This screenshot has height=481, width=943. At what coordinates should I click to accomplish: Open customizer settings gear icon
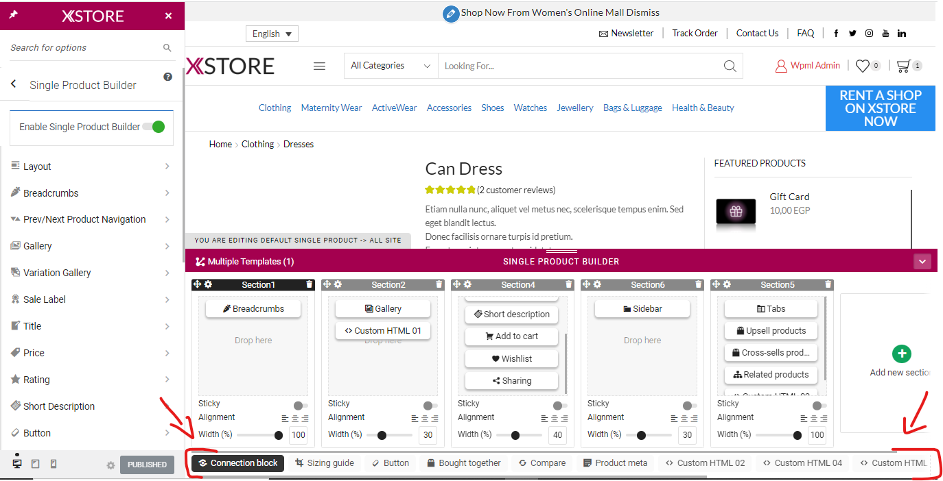pos(110,465)
